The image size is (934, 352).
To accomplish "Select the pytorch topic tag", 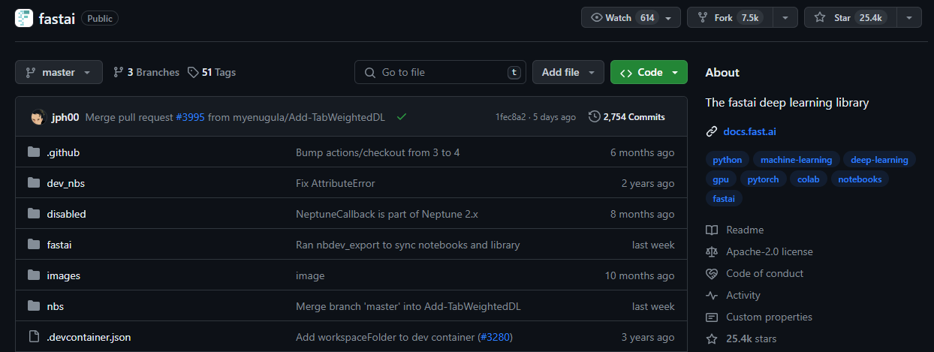I will tap(763, 179).
